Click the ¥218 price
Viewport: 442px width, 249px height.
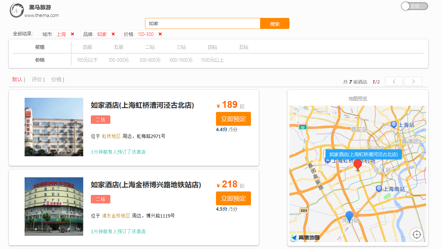[x=227, y=184]
